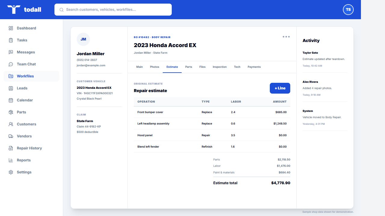Click the Vendors truck icon

point(11,136)
